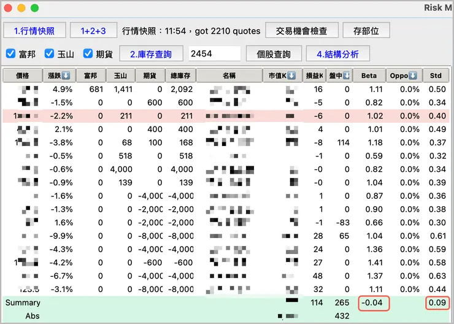The height and width of the screenshot is (324, 454).
Task: Click the Abs total 432
Action: tap(342, 316)
